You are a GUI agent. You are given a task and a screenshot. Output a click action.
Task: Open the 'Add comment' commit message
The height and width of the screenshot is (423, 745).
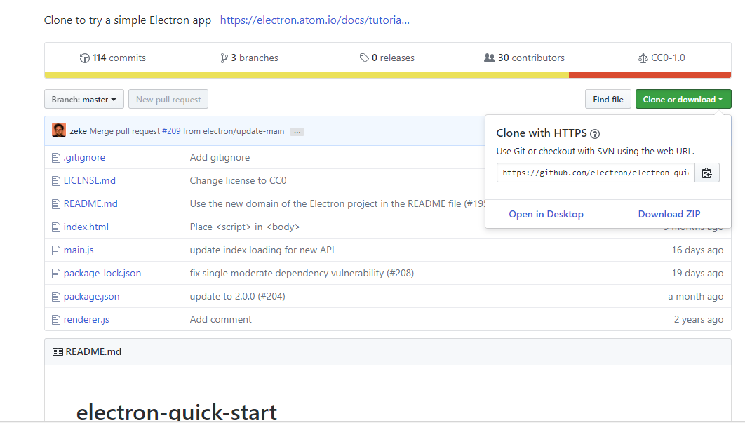[x=221, y=320]
